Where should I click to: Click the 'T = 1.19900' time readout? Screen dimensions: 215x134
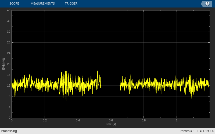tap(205, 131)
